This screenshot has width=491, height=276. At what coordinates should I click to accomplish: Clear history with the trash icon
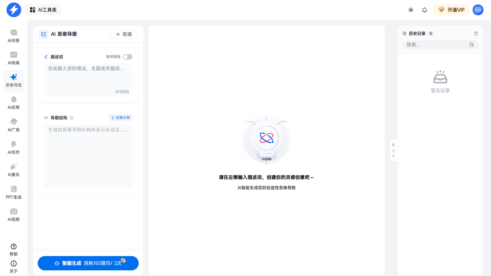[476, 33]
